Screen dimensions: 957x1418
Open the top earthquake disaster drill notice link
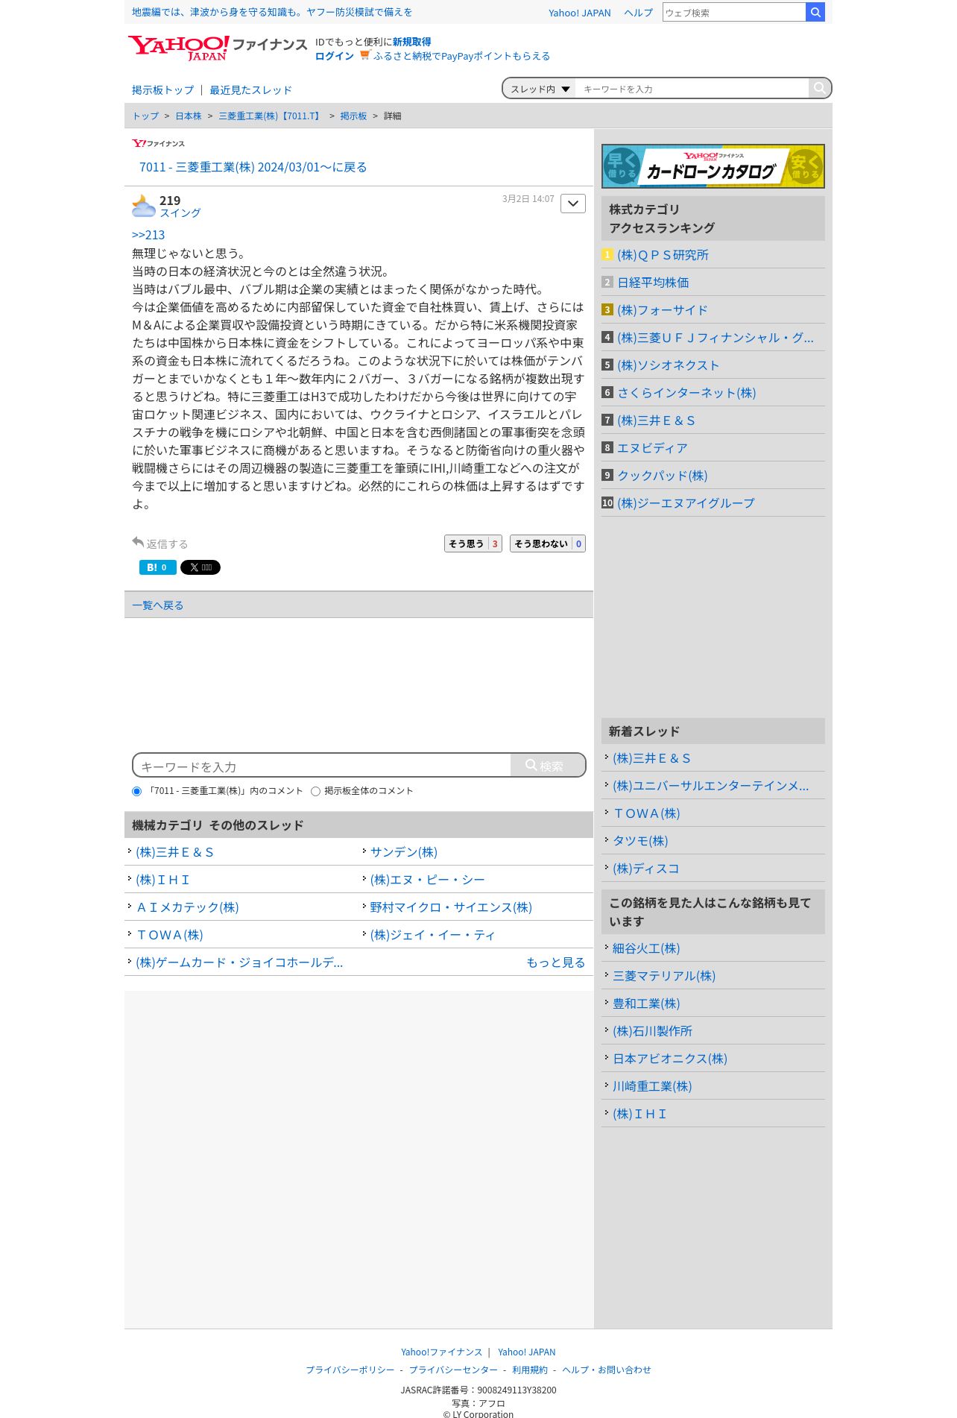(x=272, y=12)
